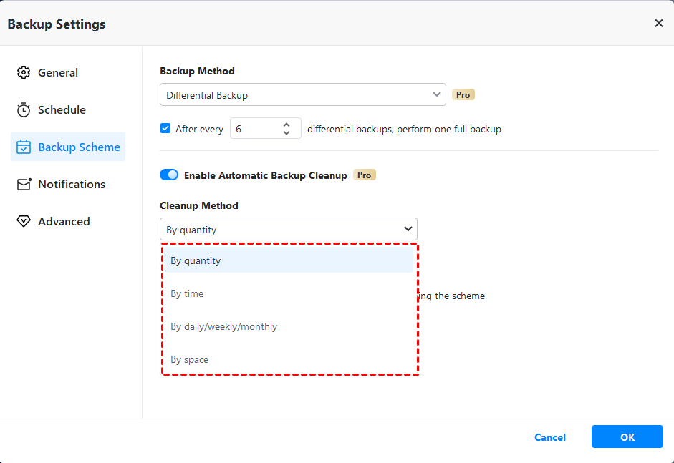Click the Schedule stopwatch icon
The height and width of the screenshot is (463, 674).
(24, 109)
